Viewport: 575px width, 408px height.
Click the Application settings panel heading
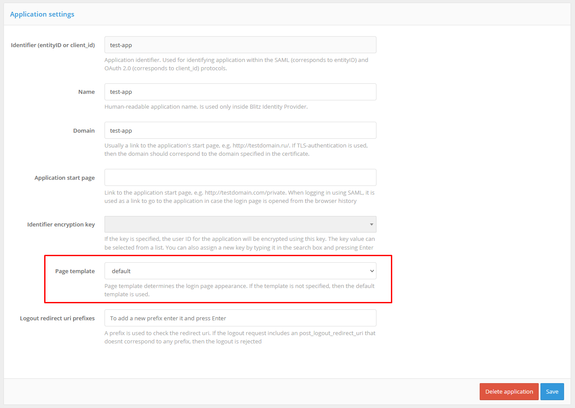coord(42,14)
